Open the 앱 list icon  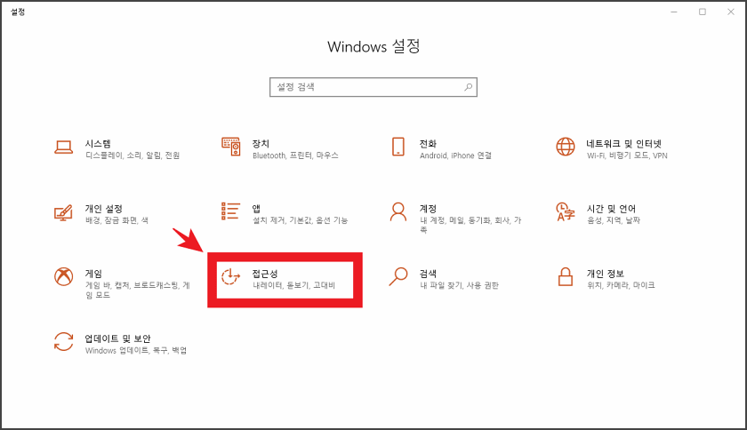230,211
